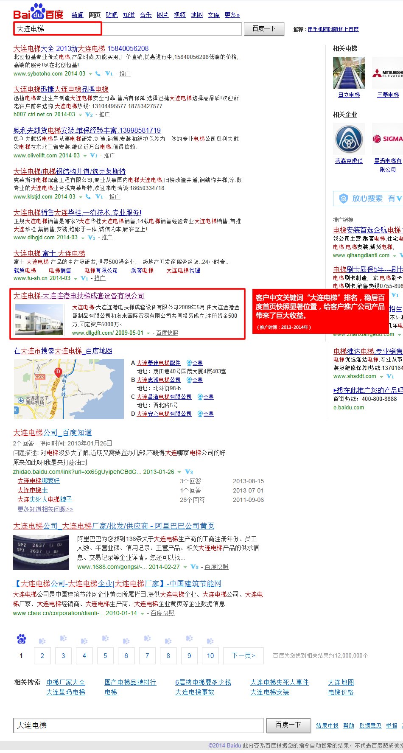The height and width of the screenshot is (753, 403).
Task: Click the top 百度一下 search button
Action: click(264, 29)
